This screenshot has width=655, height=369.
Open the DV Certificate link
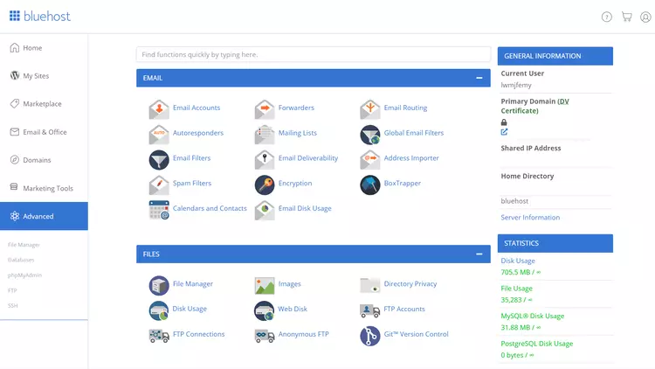[537, 106]
